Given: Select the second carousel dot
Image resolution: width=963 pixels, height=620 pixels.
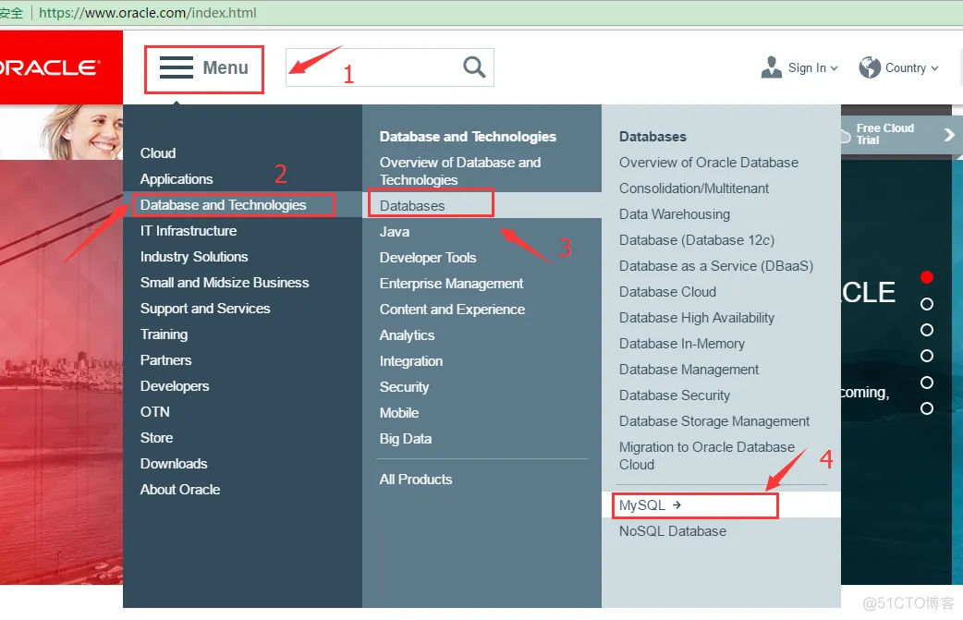Looking at the screenshot, I should (x=927, y=304).
